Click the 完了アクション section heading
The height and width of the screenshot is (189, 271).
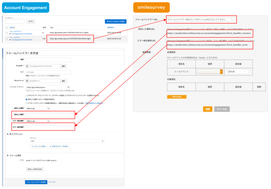[16, 134]
